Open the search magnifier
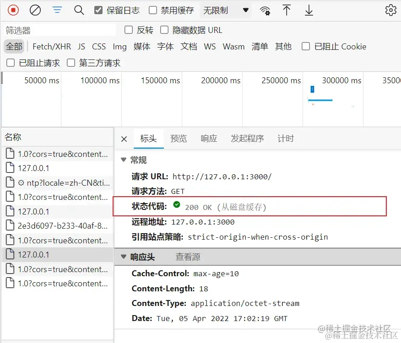The width and height of the screenshot is (401, 343). [79, 11]
